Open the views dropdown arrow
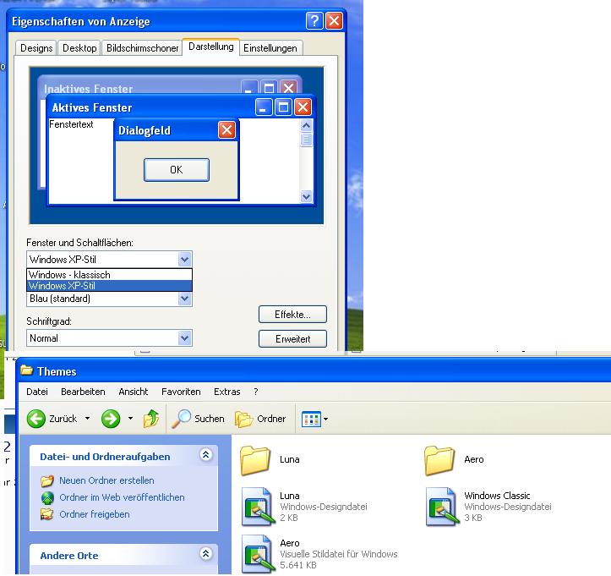The width and height of the screenshot is (611, 576). [325, 420]
